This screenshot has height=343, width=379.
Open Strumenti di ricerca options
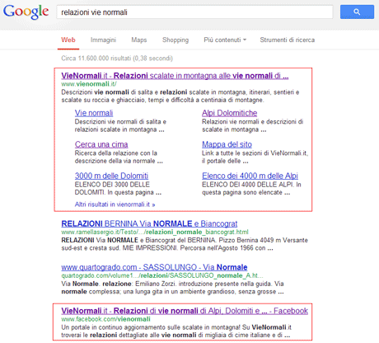click(288, 40)
